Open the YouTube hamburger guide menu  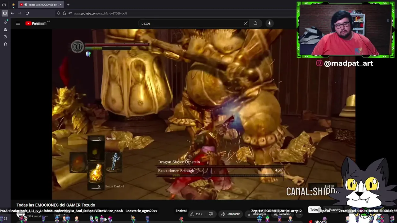(18, 23)
